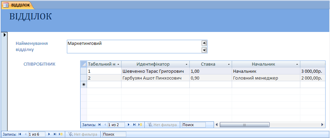Click cell Шевченко Тарас Григорович

click(155, 71)
